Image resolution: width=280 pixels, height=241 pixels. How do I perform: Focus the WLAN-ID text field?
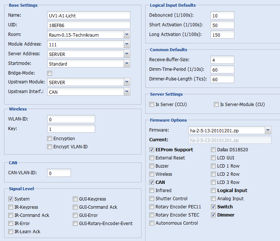[x=71, y=119]
